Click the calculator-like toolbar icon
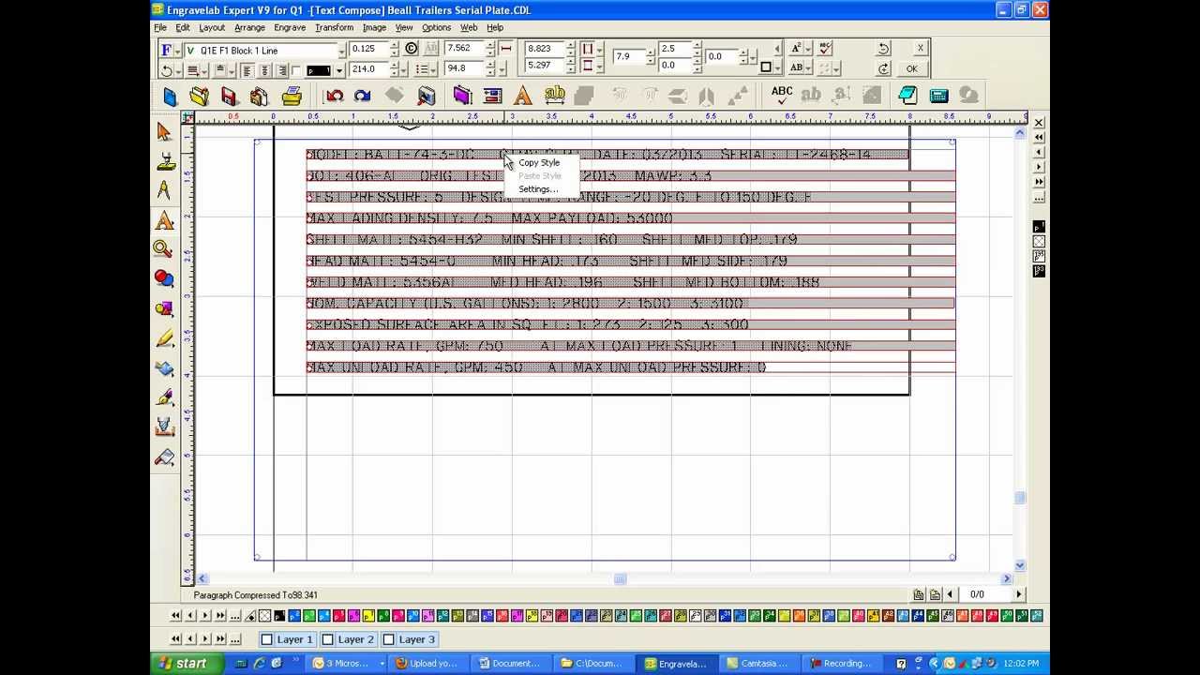1200x675 pixels. point(938,96)
